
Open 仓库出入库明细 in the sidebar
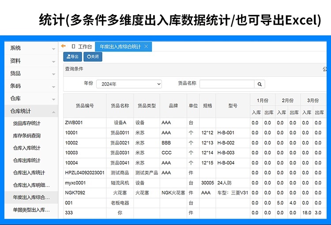(31, 185)
